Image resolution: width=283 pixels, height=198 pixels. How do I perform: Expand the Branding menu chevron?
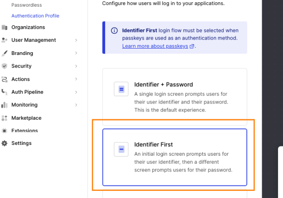point(76,53)
